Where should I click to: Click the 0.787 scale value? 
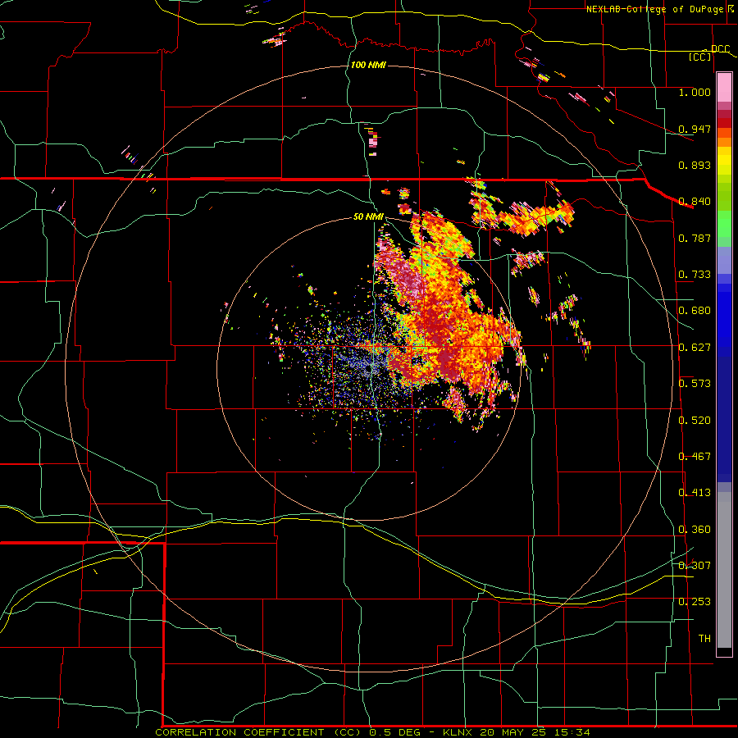[695, 238]
